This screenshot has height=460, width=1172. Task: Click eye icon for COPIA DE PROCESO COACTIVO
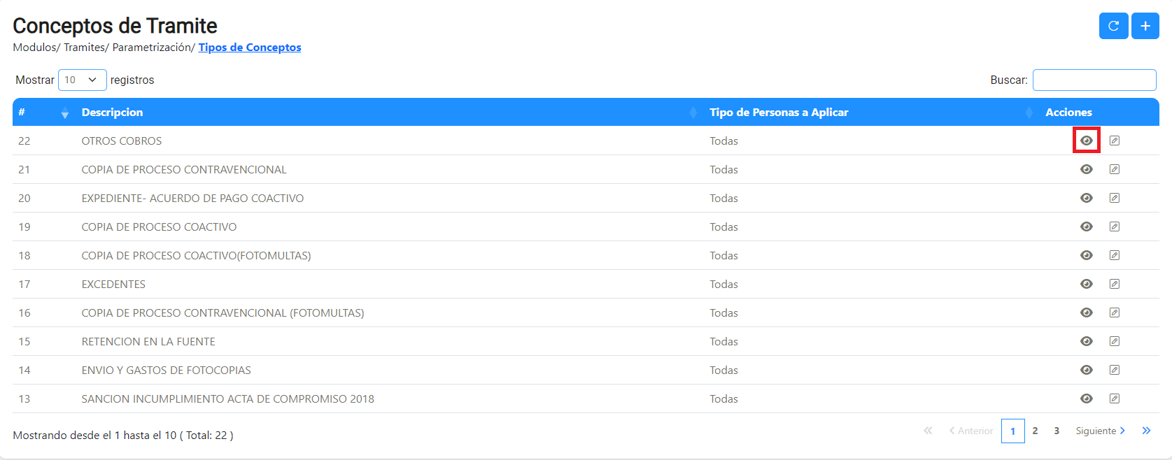click(1087, 227)
